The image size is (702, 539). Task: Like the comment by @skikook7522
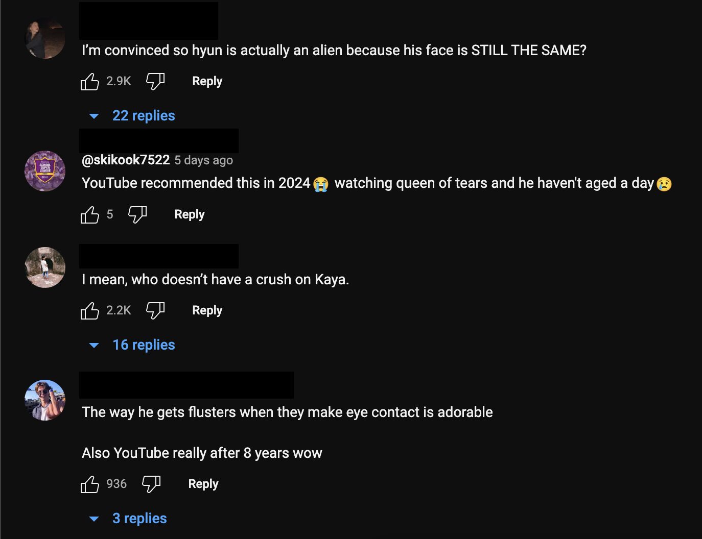[x=90, y=215]
